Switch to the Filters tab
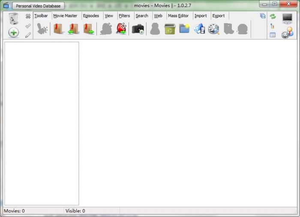300x217 pixels. [124, 16]
